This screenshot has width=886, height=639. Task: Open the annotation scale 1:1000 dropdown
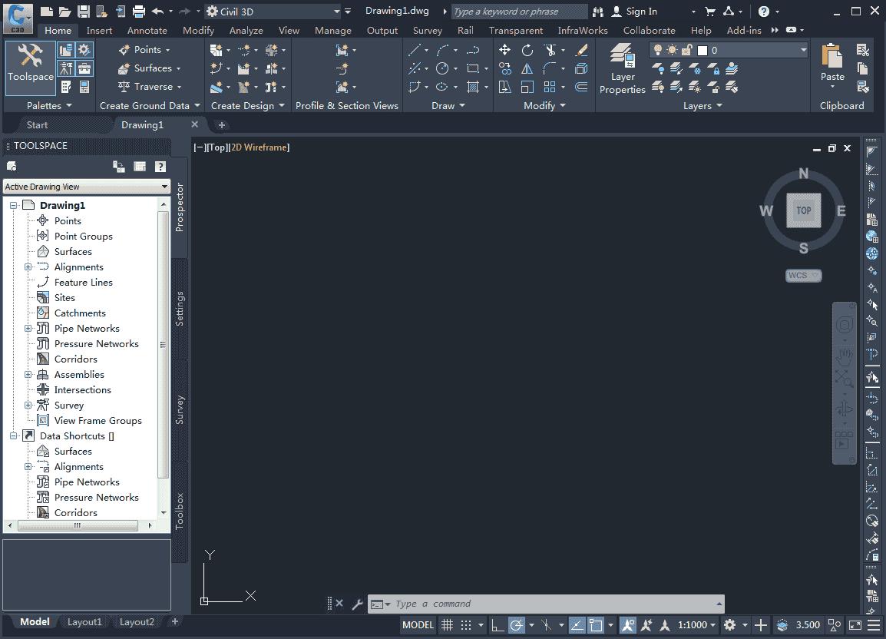697,625
